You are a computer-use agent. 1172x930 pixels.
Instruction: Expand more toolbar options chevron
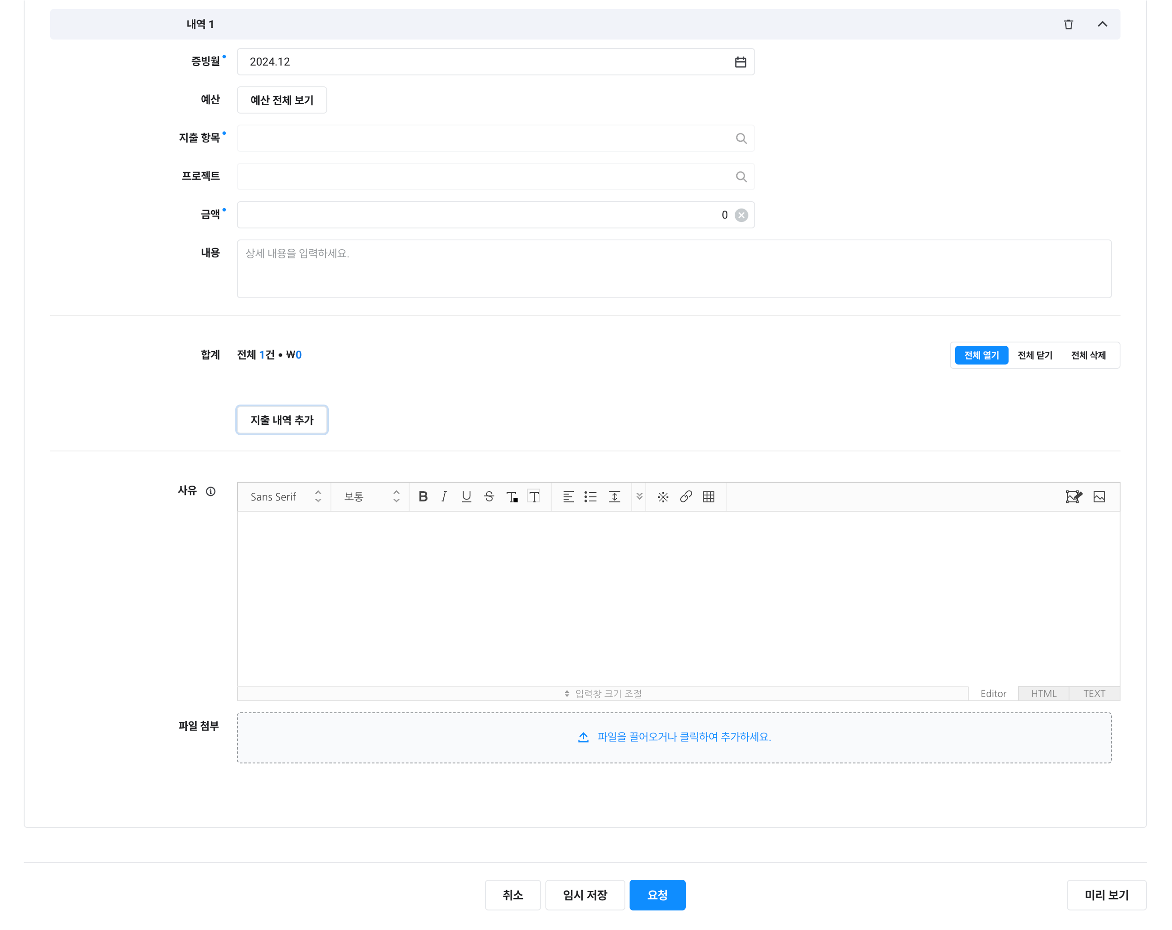639,497
